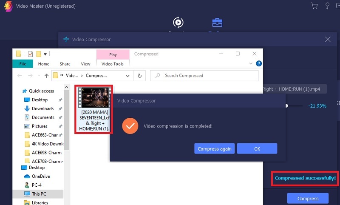Open recent locations dropdown arrow
The height and width of the screenshot is (205, 340).
tap(39, 75)
